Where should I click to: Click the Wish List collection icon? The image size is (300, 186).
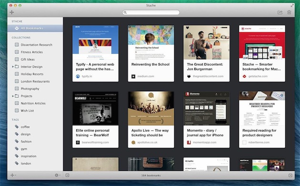tap(17, 111)
